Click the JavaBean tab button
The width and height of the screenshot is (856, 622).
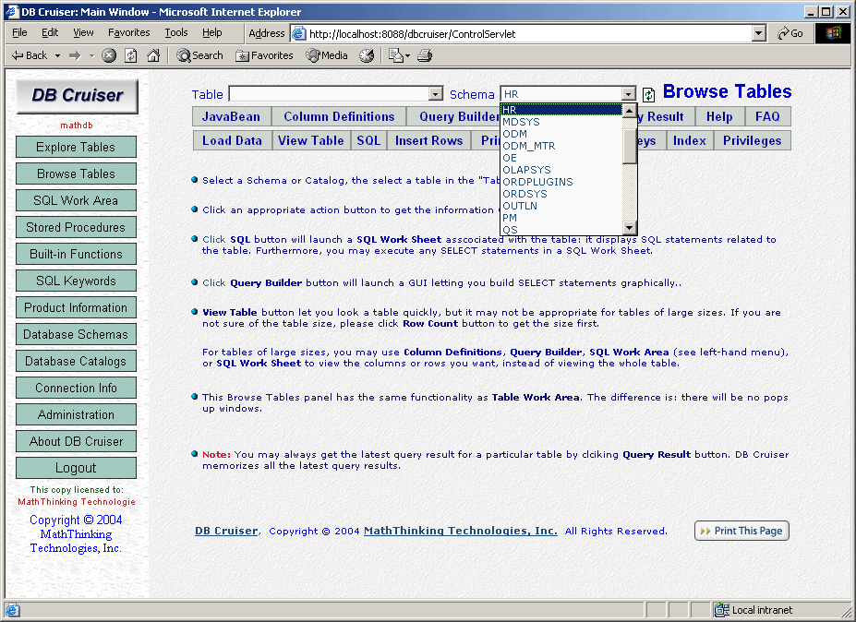click(x=231, y=117)
